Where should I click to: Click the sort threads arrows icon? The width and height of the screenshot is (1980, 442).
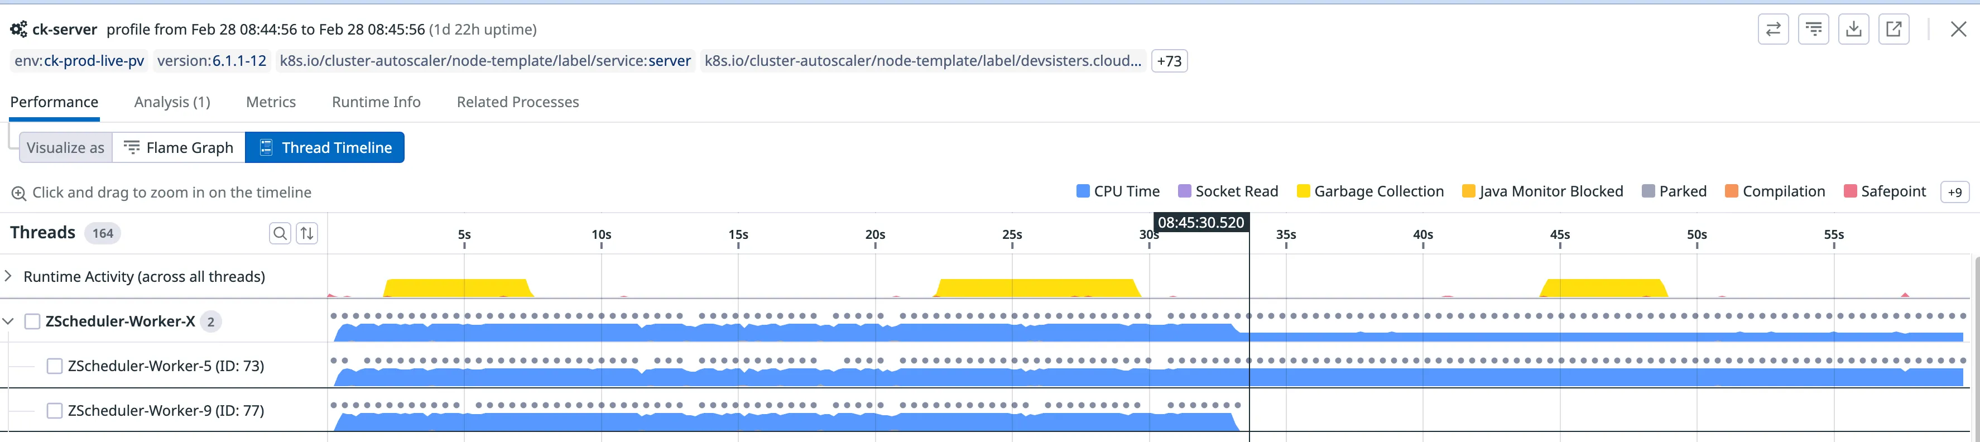307,233
